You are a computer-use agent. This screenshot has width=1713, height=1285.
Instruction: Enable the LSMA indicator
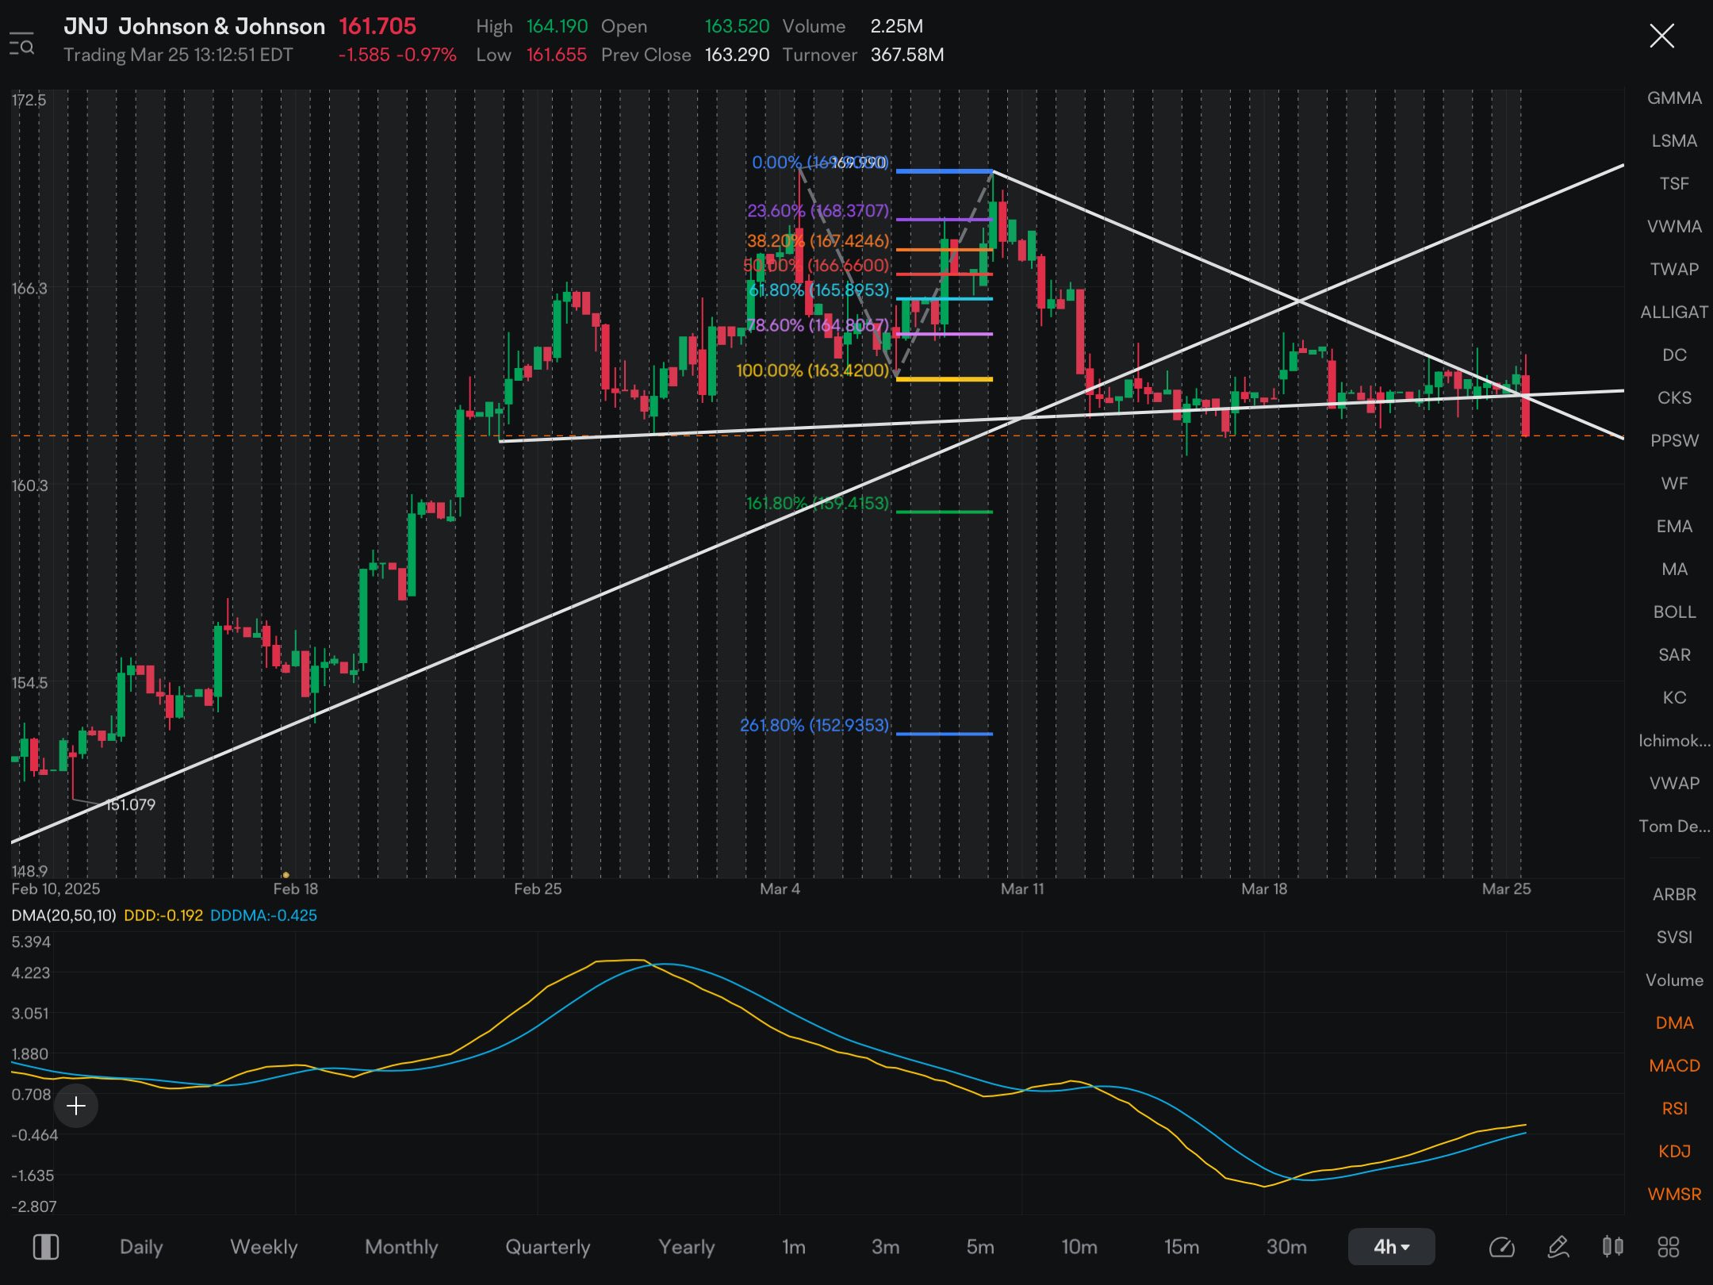(1674, 141)
